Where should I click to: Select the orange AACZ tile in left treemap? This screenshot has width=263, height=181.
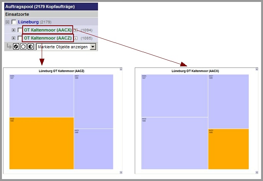coord(41,143)
